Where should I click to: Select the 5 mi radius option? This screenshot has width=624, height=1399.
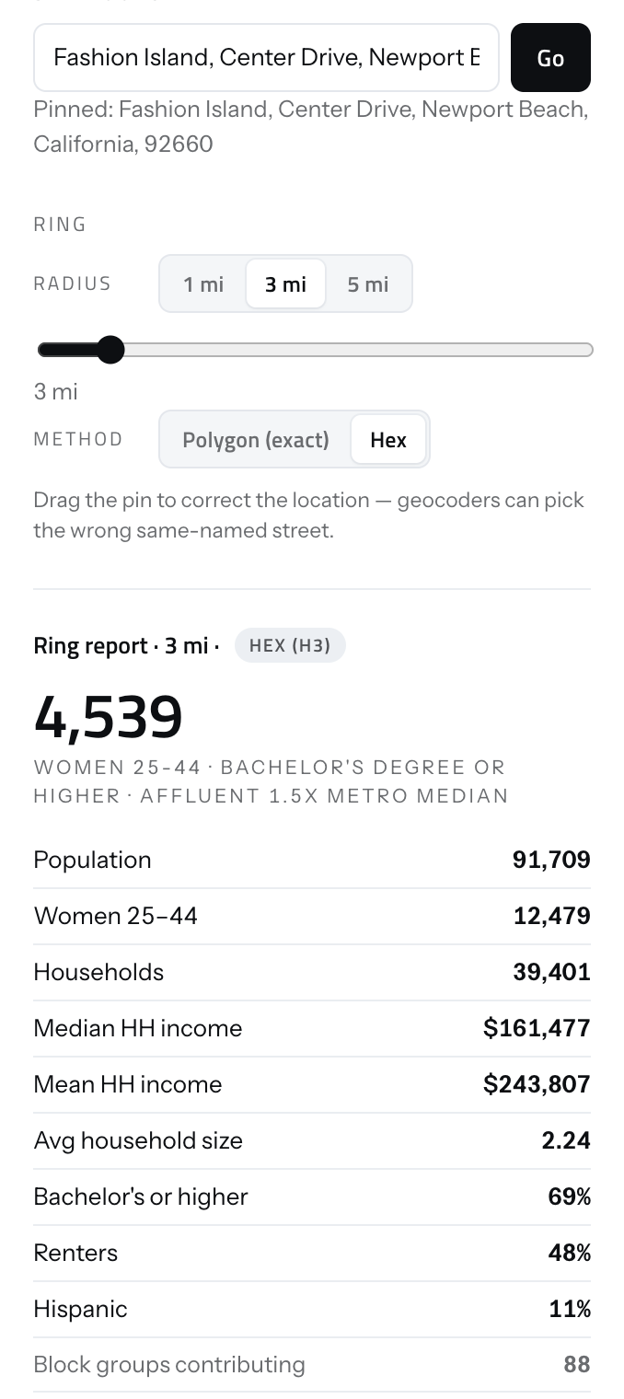click(x=367, y=283)
